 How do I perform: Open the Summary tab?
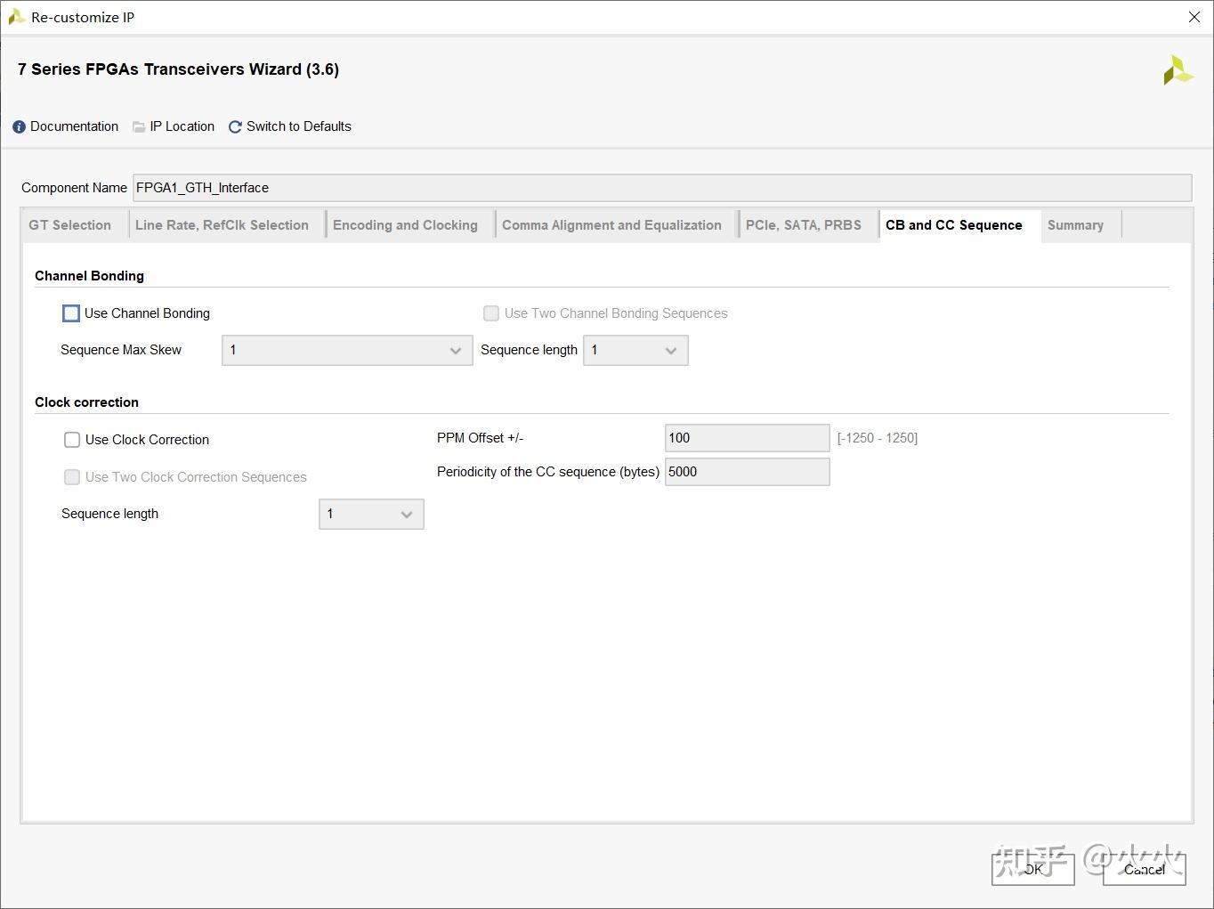point(1075,225)
